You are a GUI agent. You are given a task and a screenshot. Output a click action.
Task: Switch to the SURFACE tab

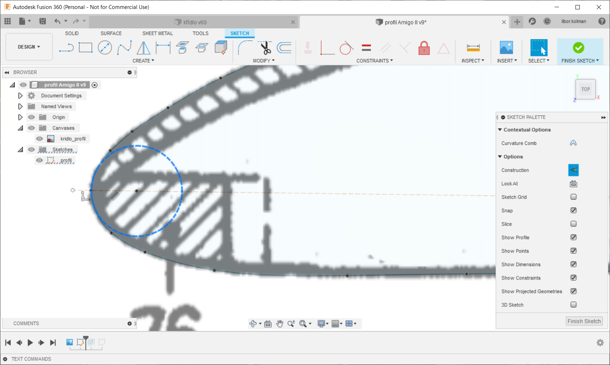(111, 33)
